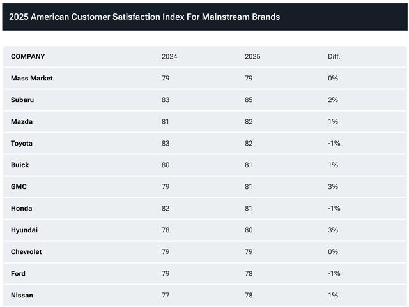Select the Subaru row label
Image resolution: width=409 pixels, height=307 pixels.
coord(22,100)
